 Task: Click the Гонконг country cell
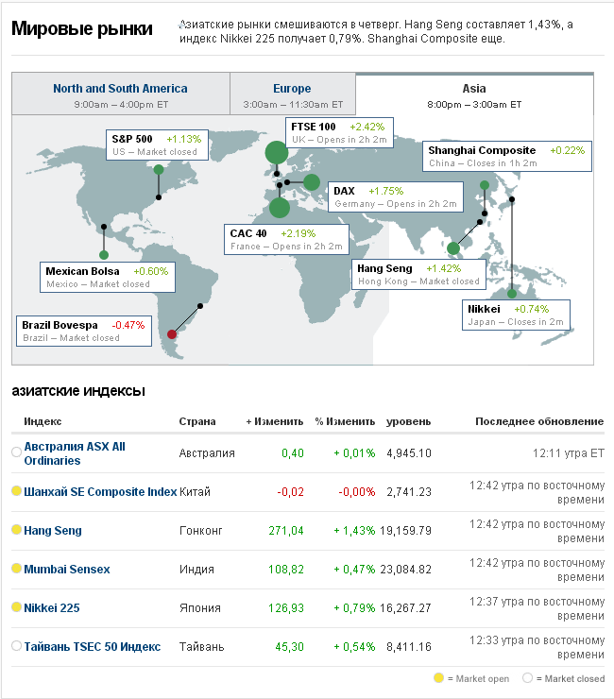pyautogui.click(x=200, y=531)
